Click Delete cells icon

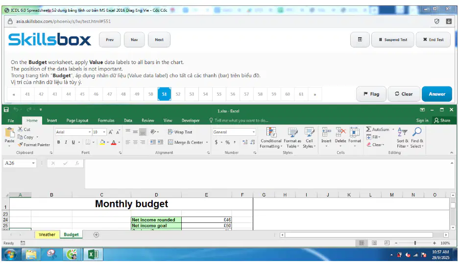point(340,132)
